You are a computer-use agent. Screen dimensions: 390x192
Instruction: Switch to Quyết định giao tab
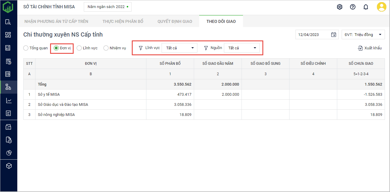pos(175,21)
